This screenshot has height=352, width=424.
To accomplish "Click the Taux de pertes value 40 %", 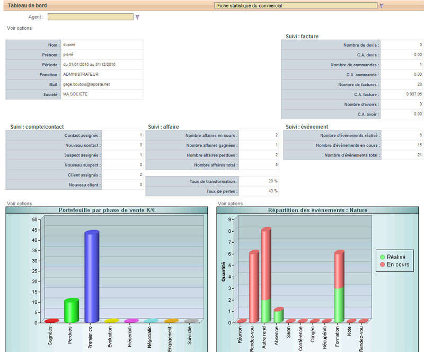I will point(273,191).
